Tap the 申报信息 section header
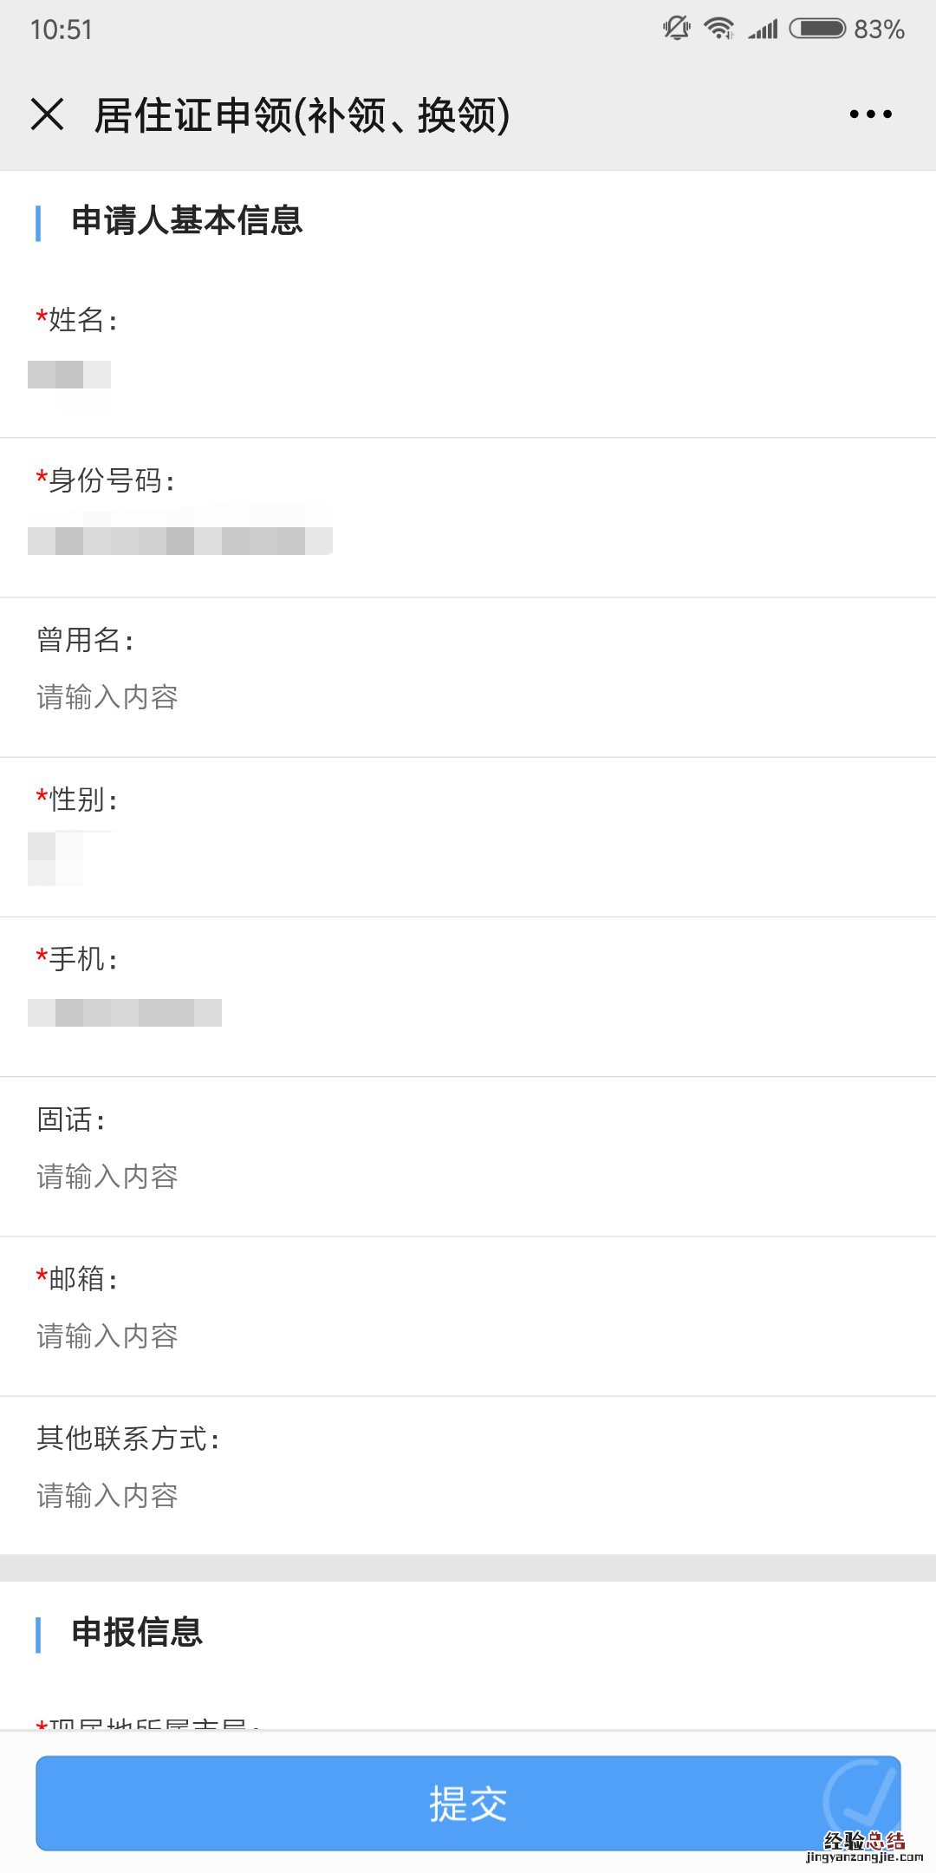 137,1633
